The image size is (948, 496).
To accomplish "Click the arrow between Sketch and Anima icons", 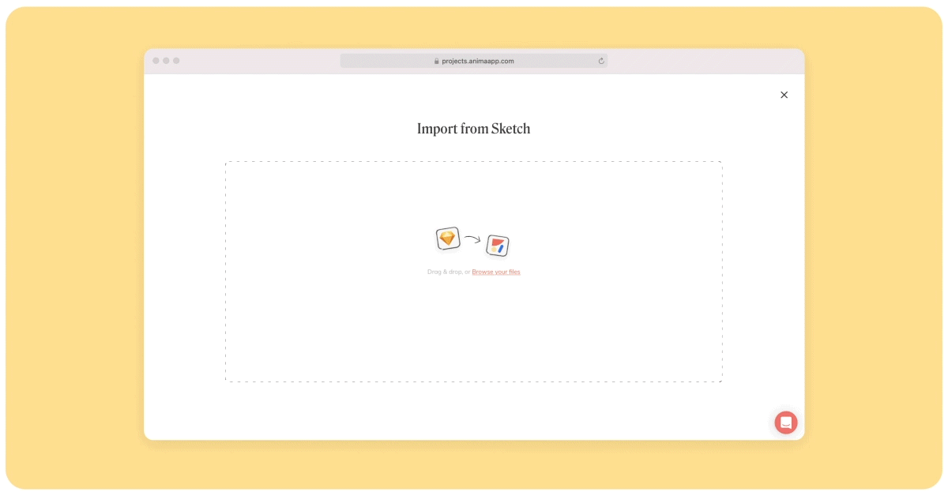I will pyautogui.click(x=472, y=239).
